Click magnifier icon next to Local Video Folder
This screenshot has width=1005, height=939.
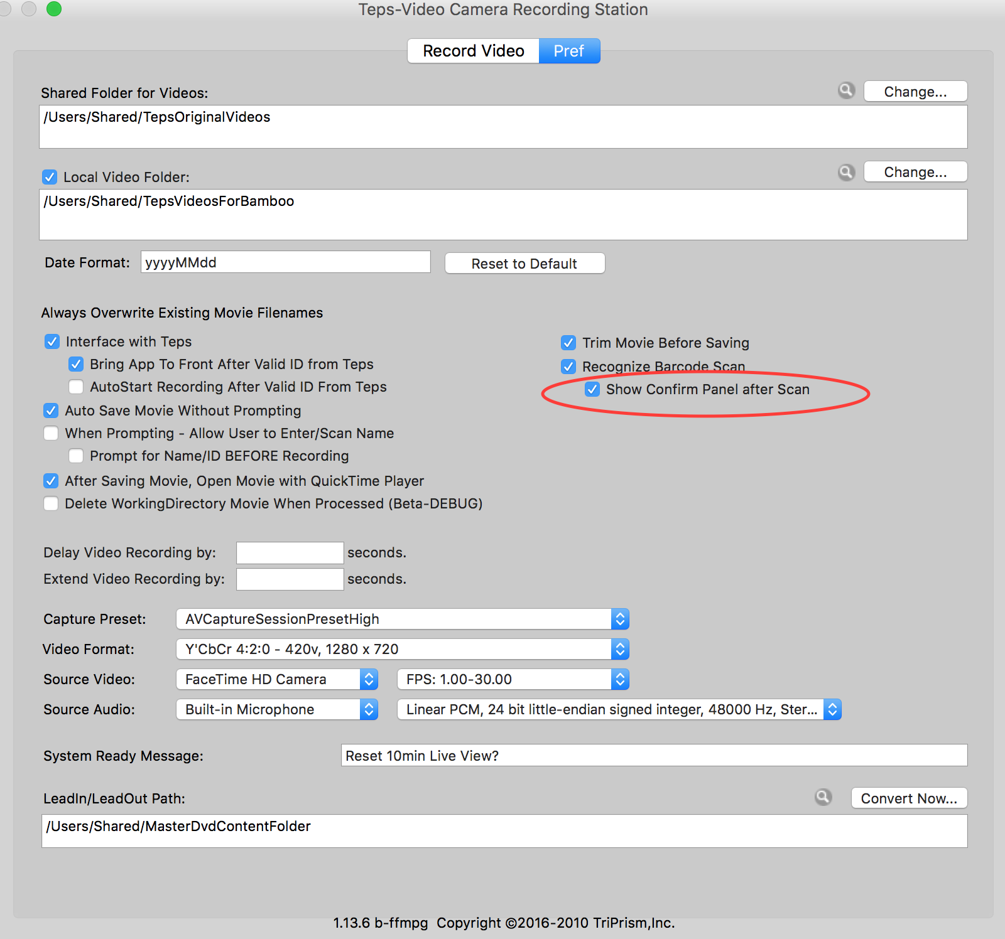847,172
